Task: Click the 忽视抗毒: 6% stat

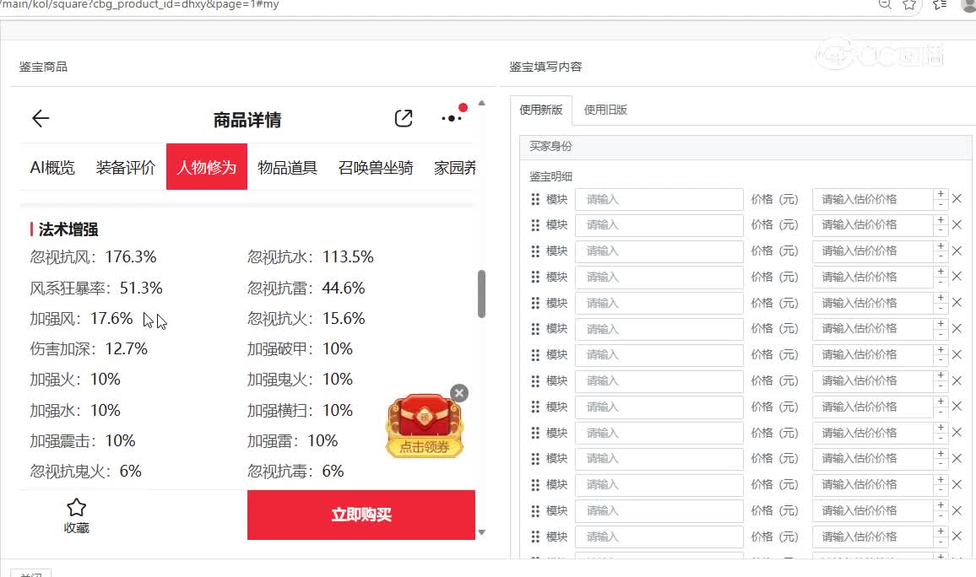Action: click(296, 472)
